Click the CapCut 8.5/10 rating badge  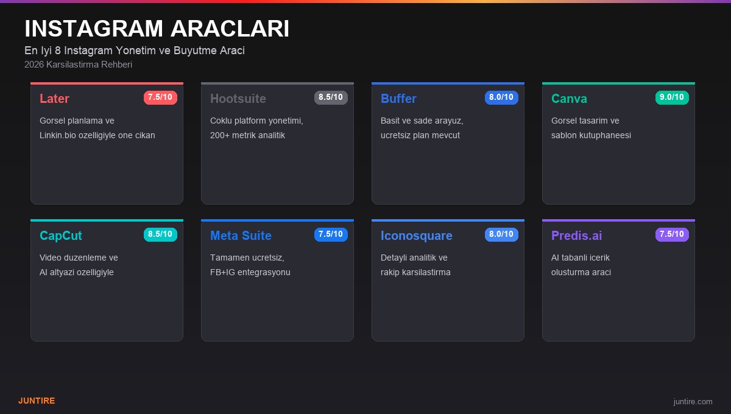click(160, 234)
